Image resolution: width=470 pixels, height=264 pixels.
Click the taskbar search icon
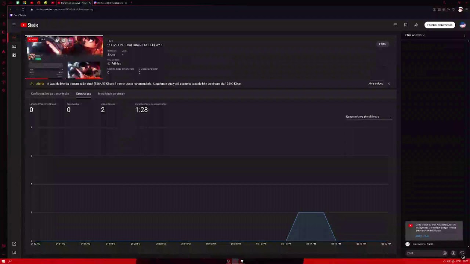coord(10,261)
